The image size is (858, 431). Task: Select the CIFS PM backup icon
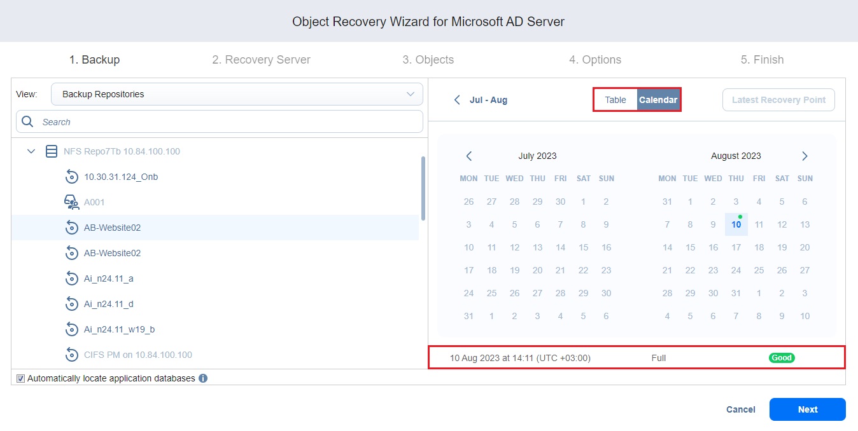tap(72, 355)
